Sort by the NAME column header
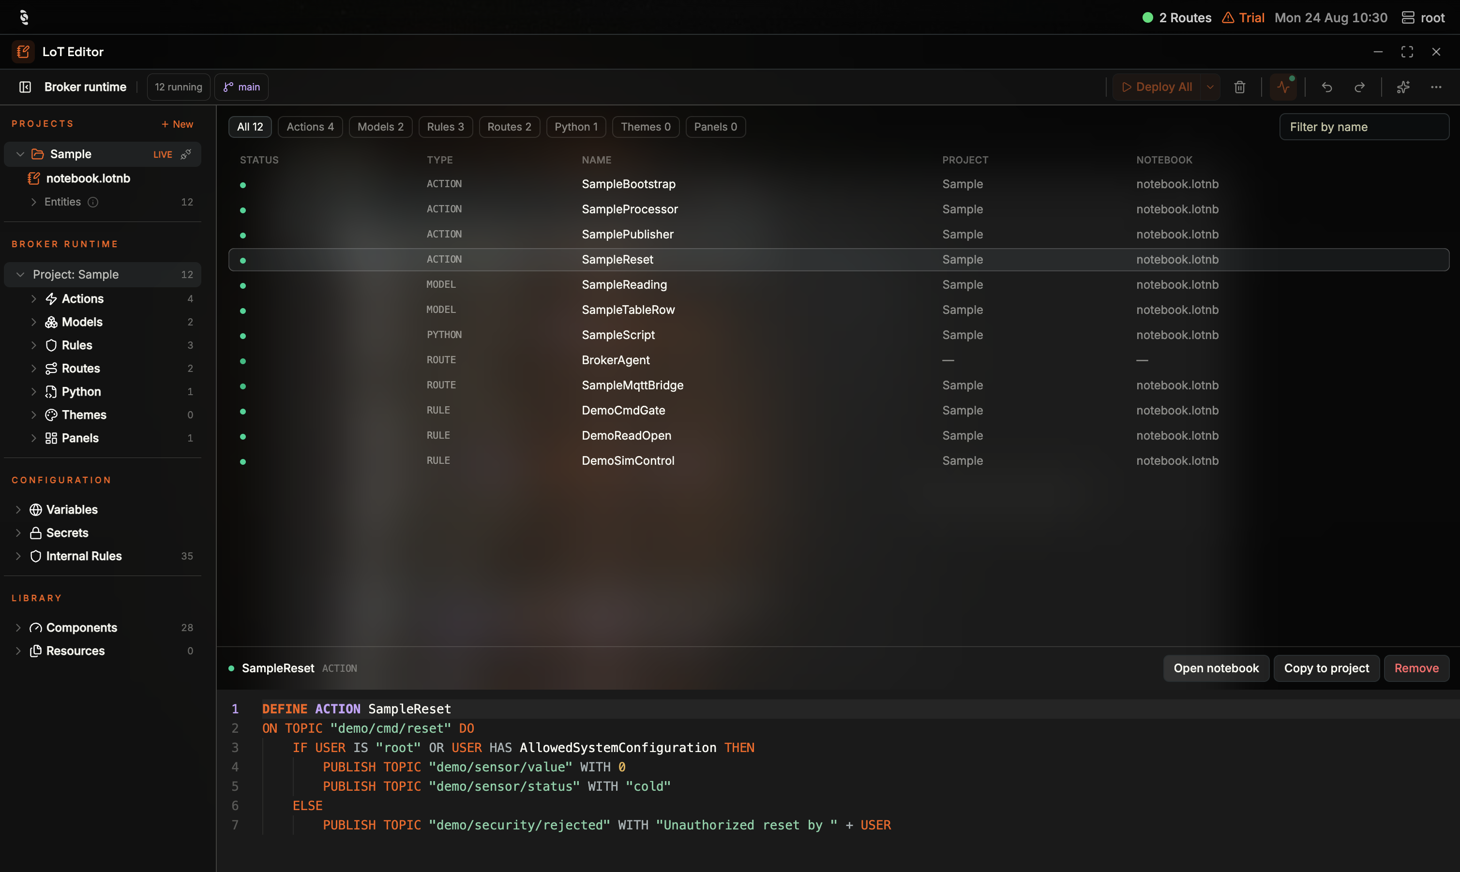1460x872 pixels. pos(597,160)
